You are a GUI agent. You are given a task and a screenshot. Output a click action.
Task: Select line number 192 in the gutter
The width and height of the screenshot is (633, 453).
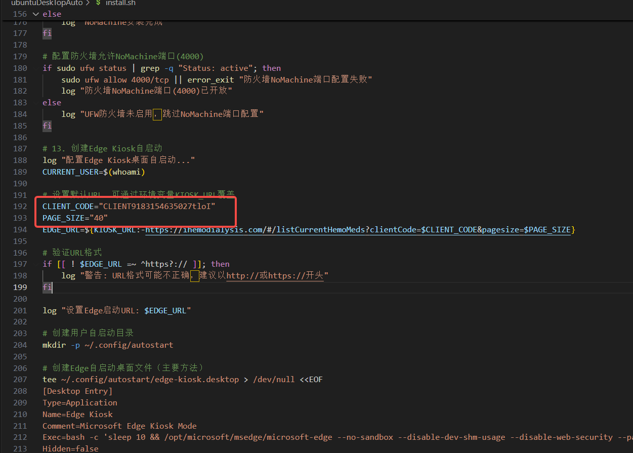(x=19, y=207)
